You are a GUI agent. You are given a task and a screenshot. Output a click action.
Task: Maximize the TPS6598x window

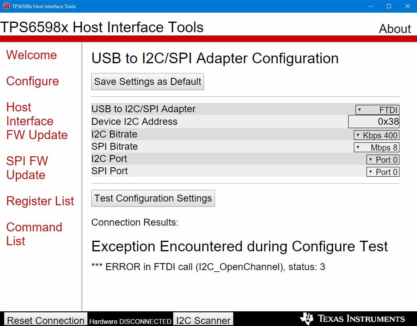[x=389, y=6]
